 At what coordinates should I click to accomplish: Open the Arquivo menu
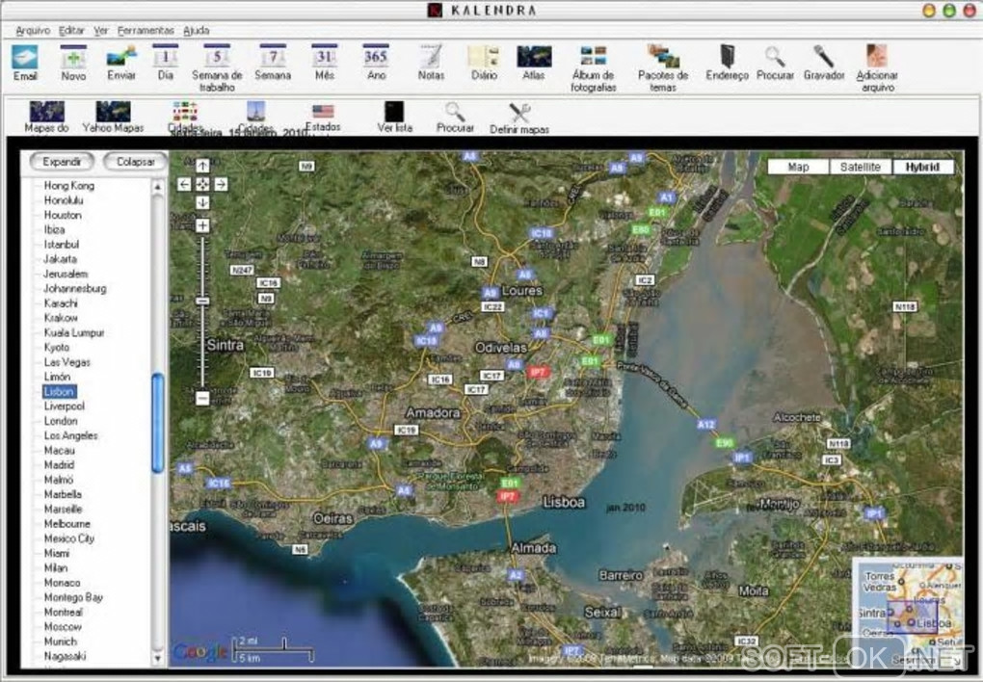coord(33,31)
